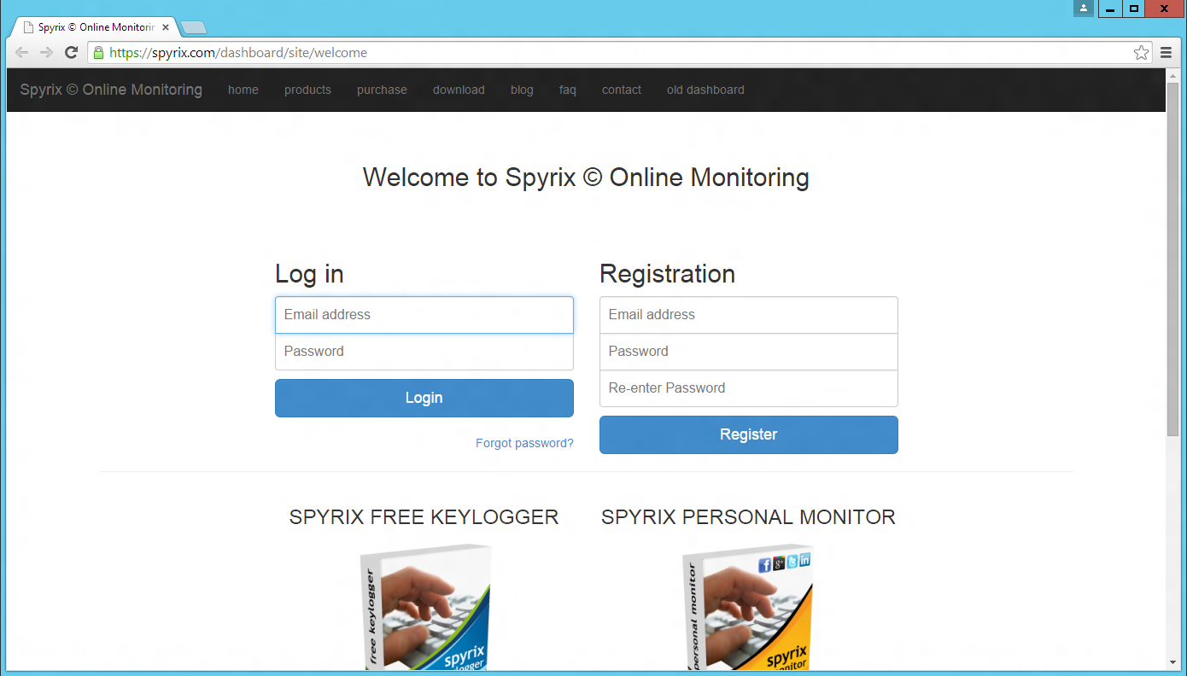Open the Chrome hamburger menu
1187x676 pixels.
pos(1167,53)
